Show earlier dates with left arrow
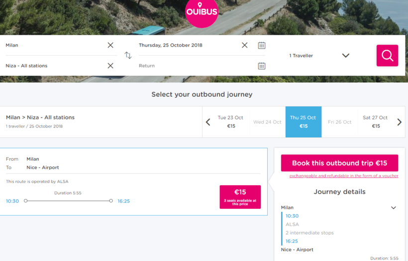408x261 pixels. [x=208, y=122]
